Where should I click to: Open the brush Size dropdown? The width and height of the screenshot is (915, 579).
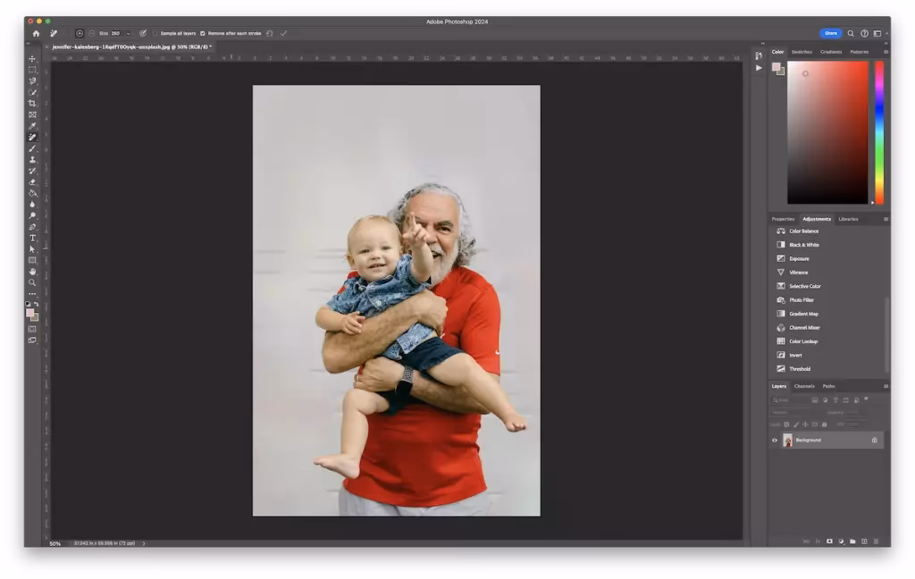pyautogui.click(x=129, y=33)
